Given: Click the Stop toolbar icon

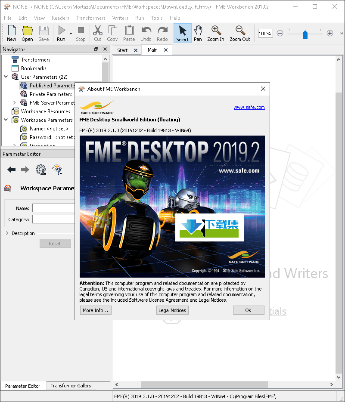Looking at the screenshot, I should coord(81,33).
